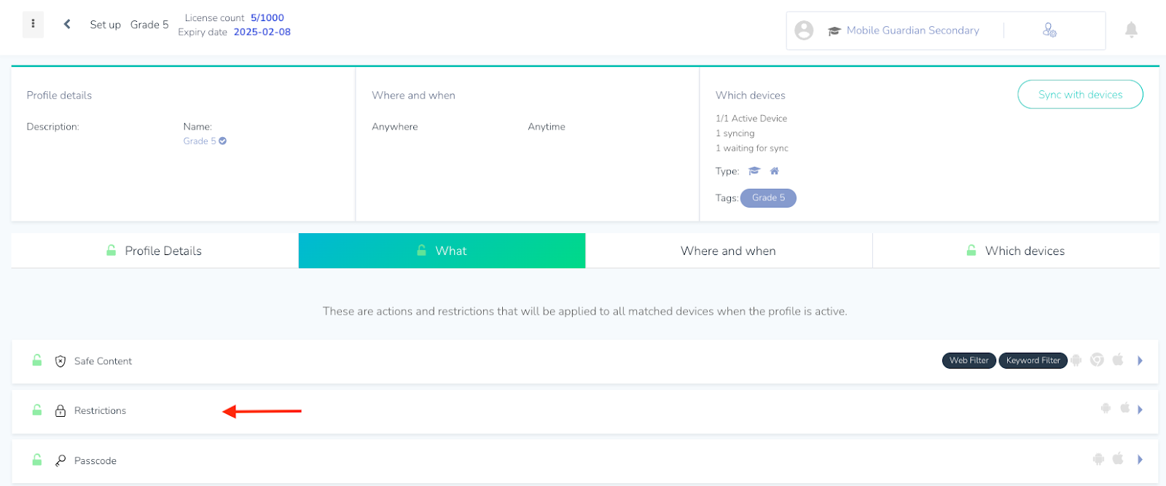Click the Safe Content shield icon
This screenshot has width=1166, height=486.
click(x=60, y=361)
